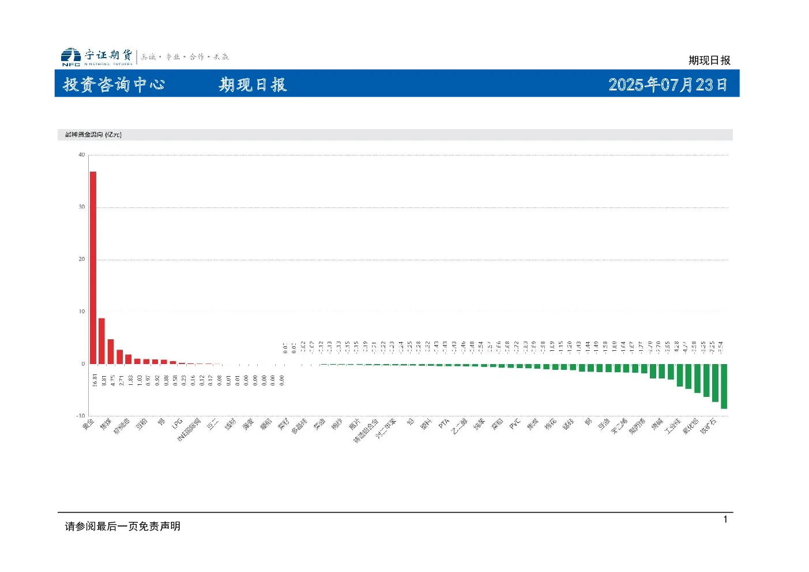Select the 期现日报 text in the top-right header
This screenshot has height=572, width=809.
[709, 60]
